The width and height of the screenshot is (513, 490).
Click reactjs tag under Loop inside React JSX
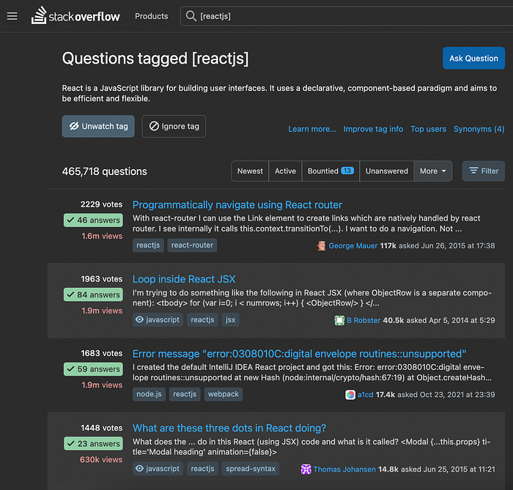[x=202, y=319]
